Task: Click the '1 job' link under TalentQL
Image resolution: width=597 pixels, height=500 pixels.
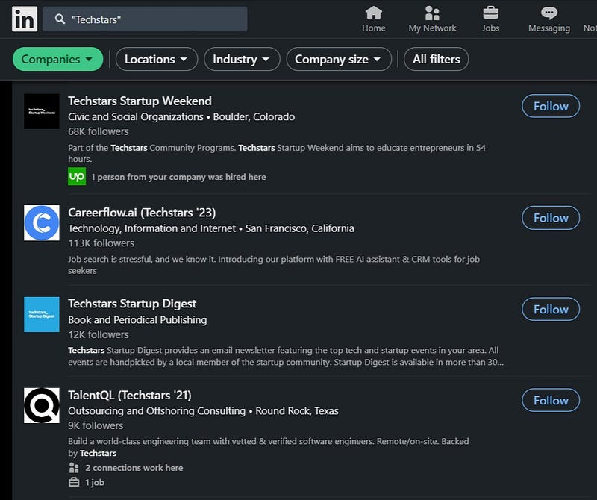Action: (95, 483)
